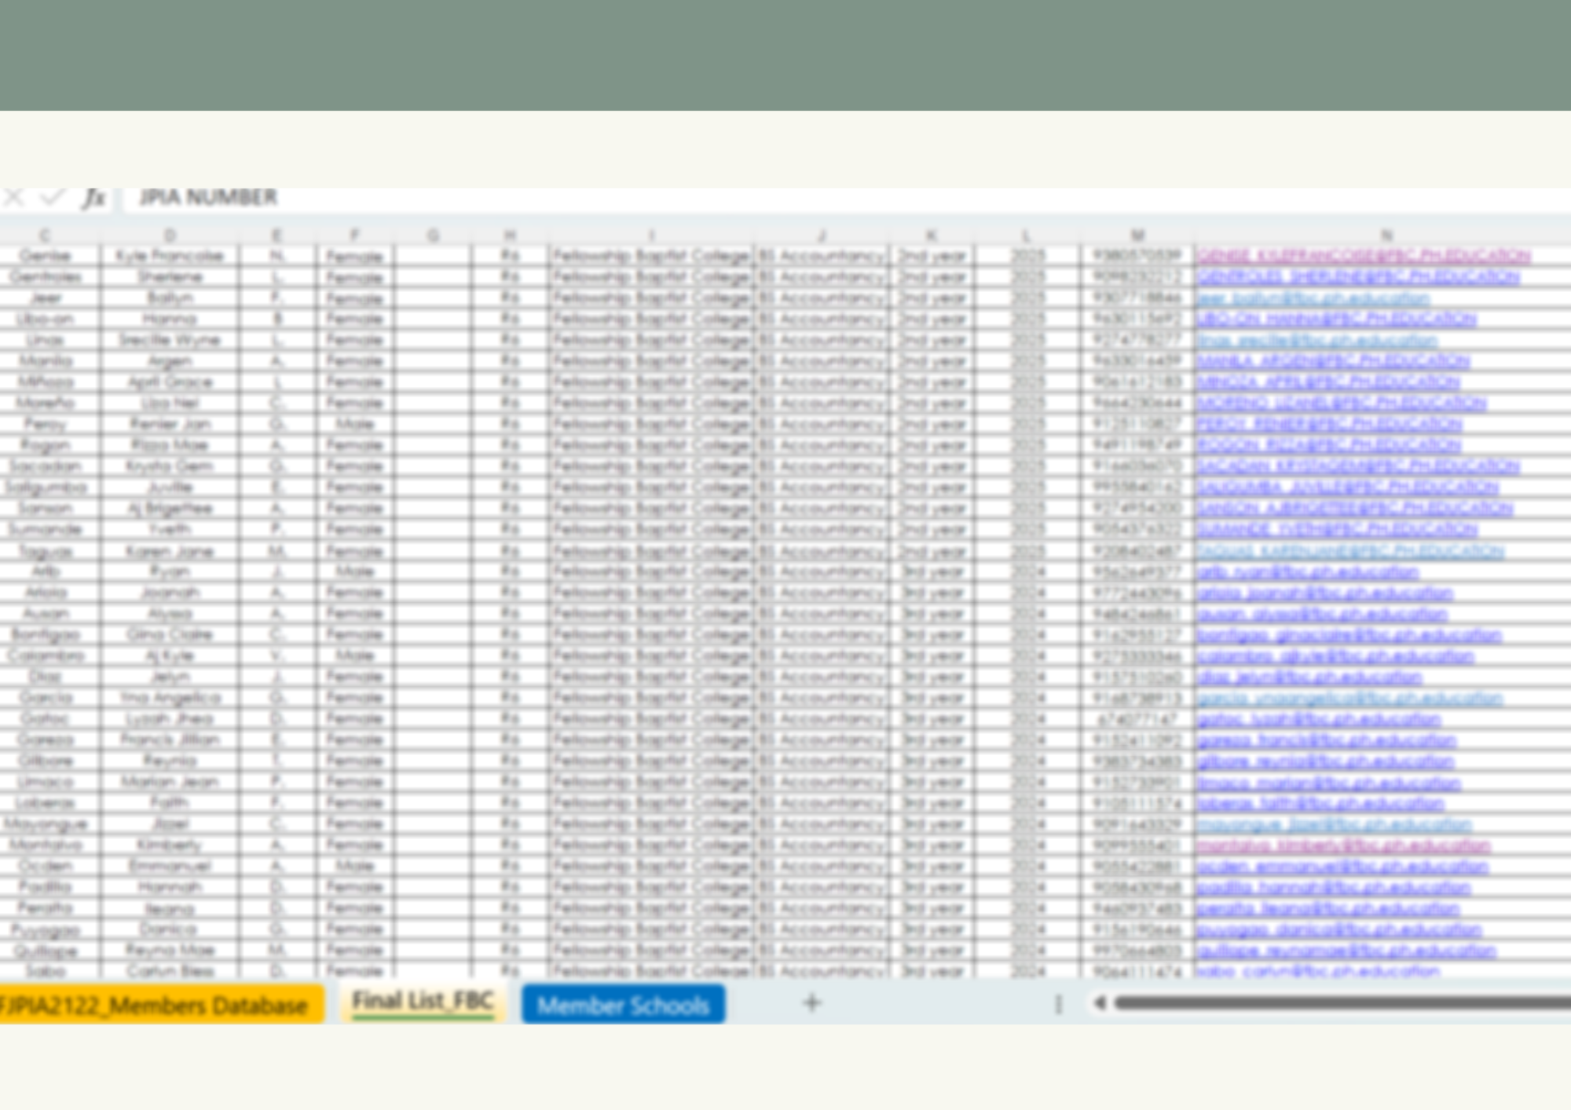The image size is (1571, 1110).
Task: Switch to FJPIA2122_Members Database sheet tab
Action: click(155, 1005)
